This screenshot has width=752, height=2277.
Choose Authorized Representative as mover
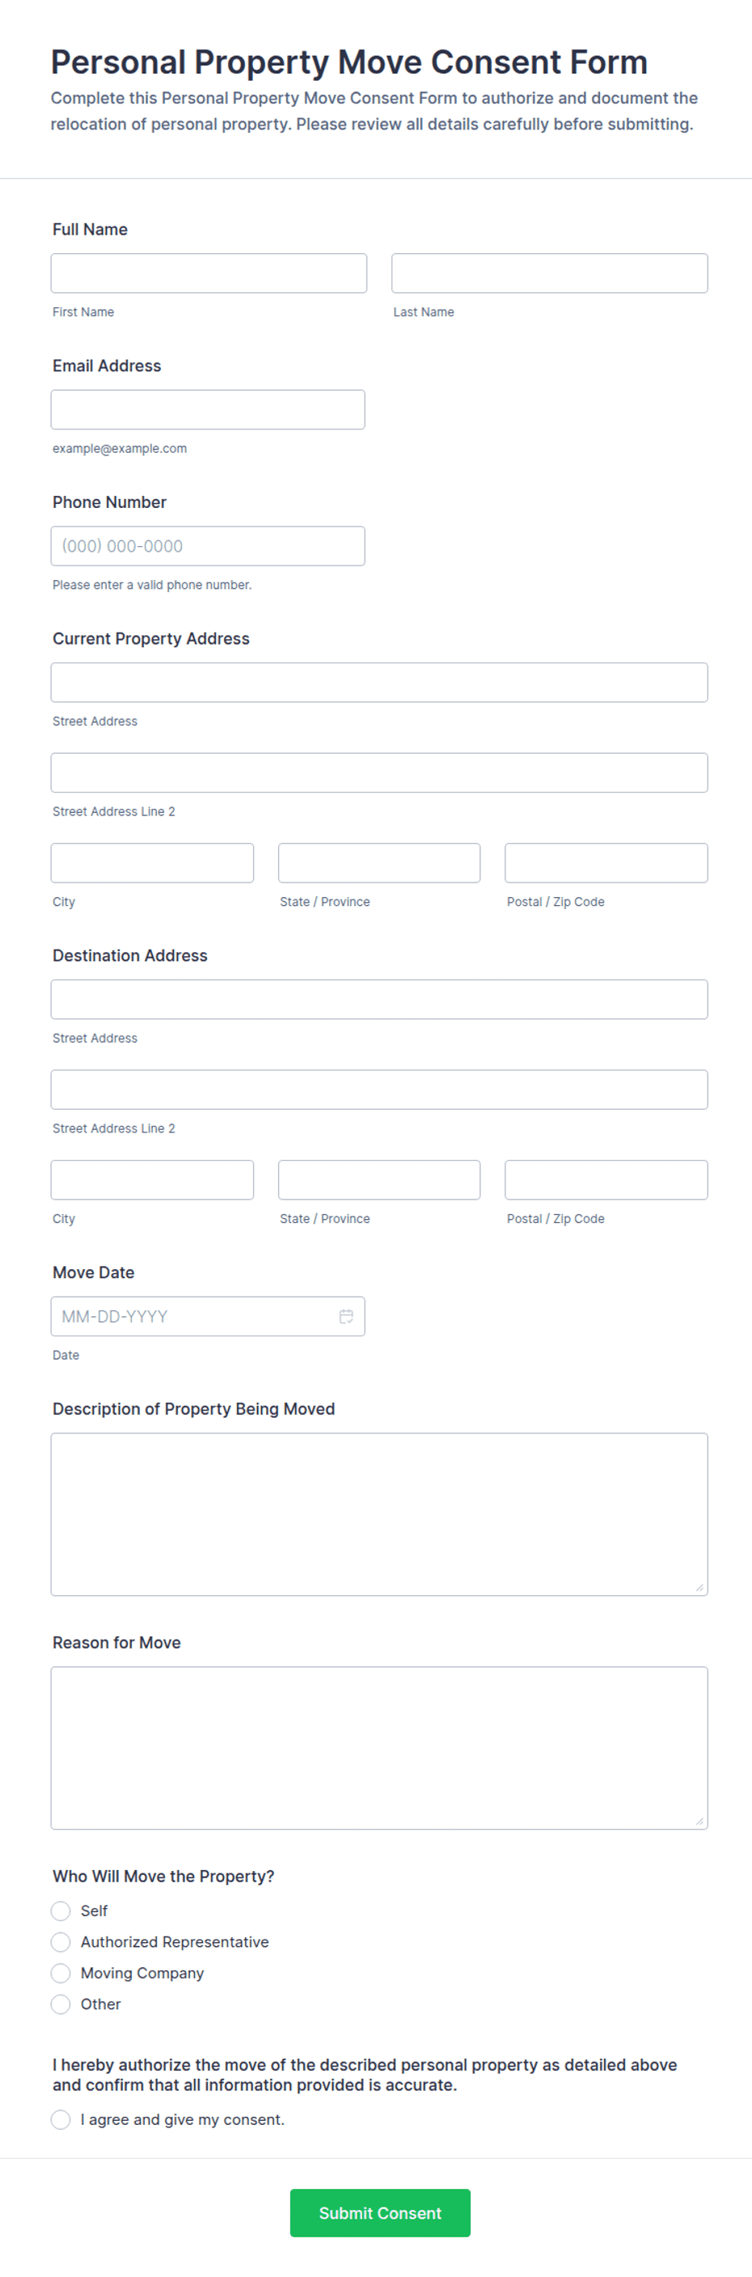60,1942
